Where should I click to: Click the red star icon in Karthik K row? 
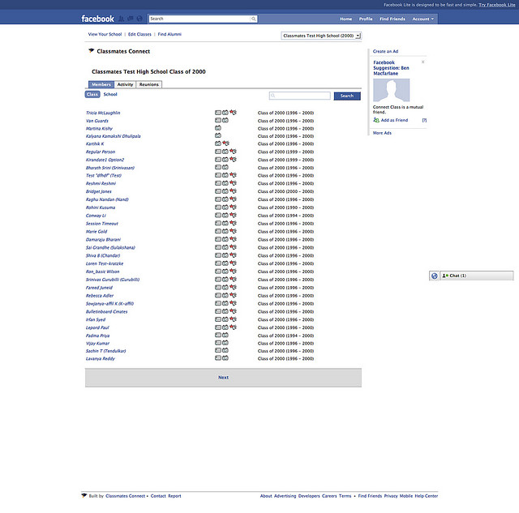click(x=225, y=143)
